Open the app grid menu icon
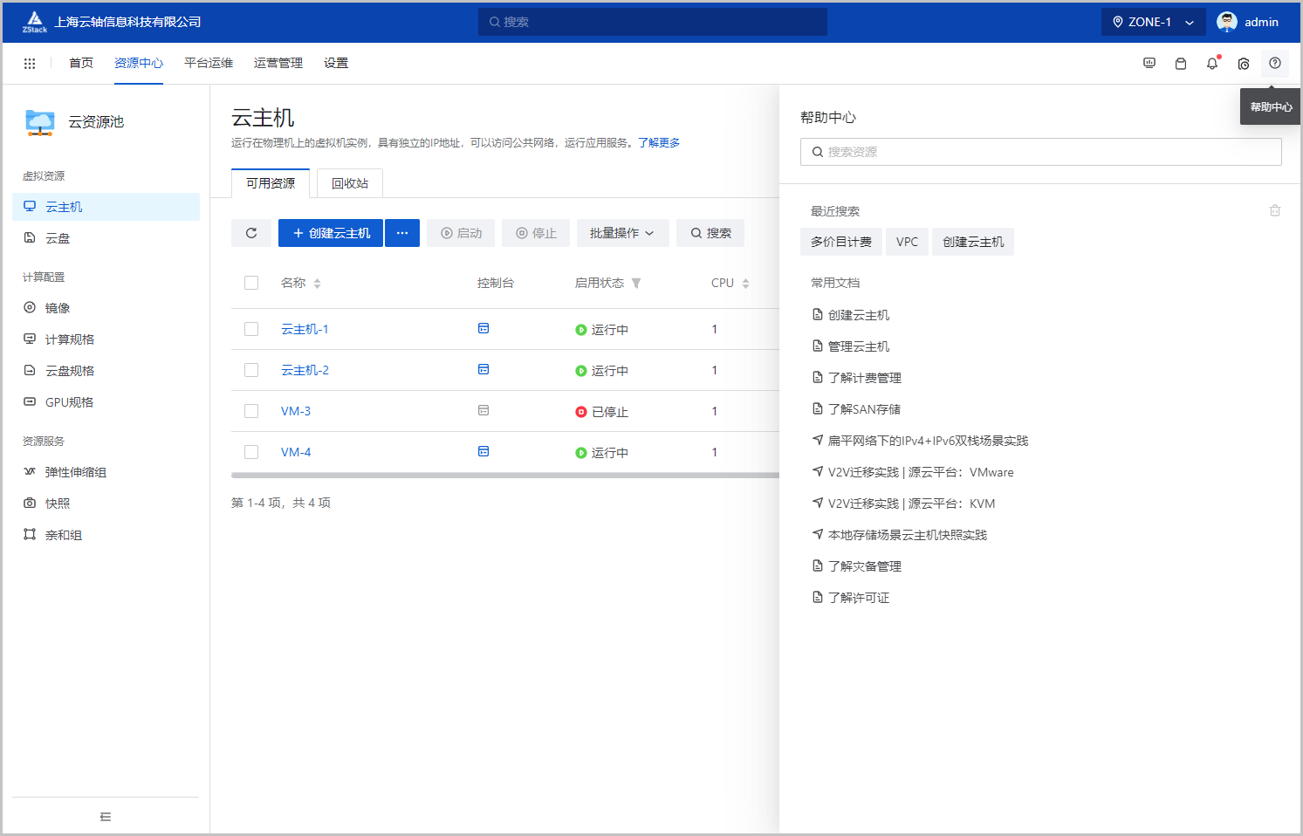 click(30, 64)
